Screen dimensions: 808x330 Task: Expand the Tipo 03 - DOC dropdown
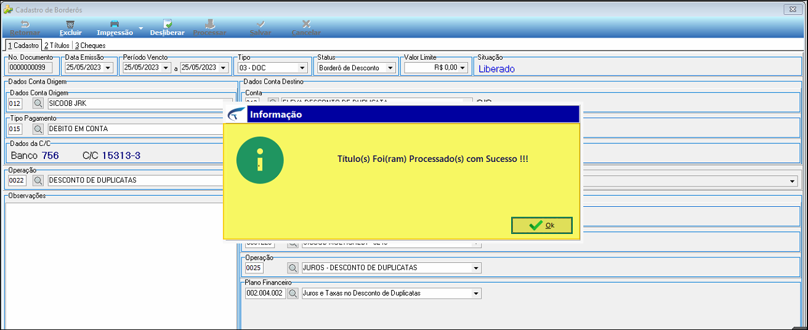pyautogui.click(x=302, y=68)
